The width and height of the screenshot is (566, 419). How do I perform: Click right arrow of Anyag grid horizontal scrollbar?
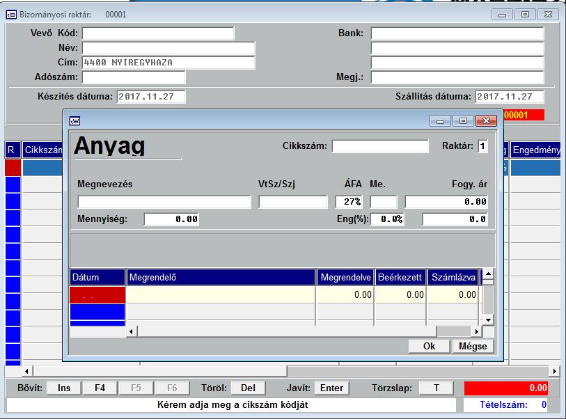point(477,331)
